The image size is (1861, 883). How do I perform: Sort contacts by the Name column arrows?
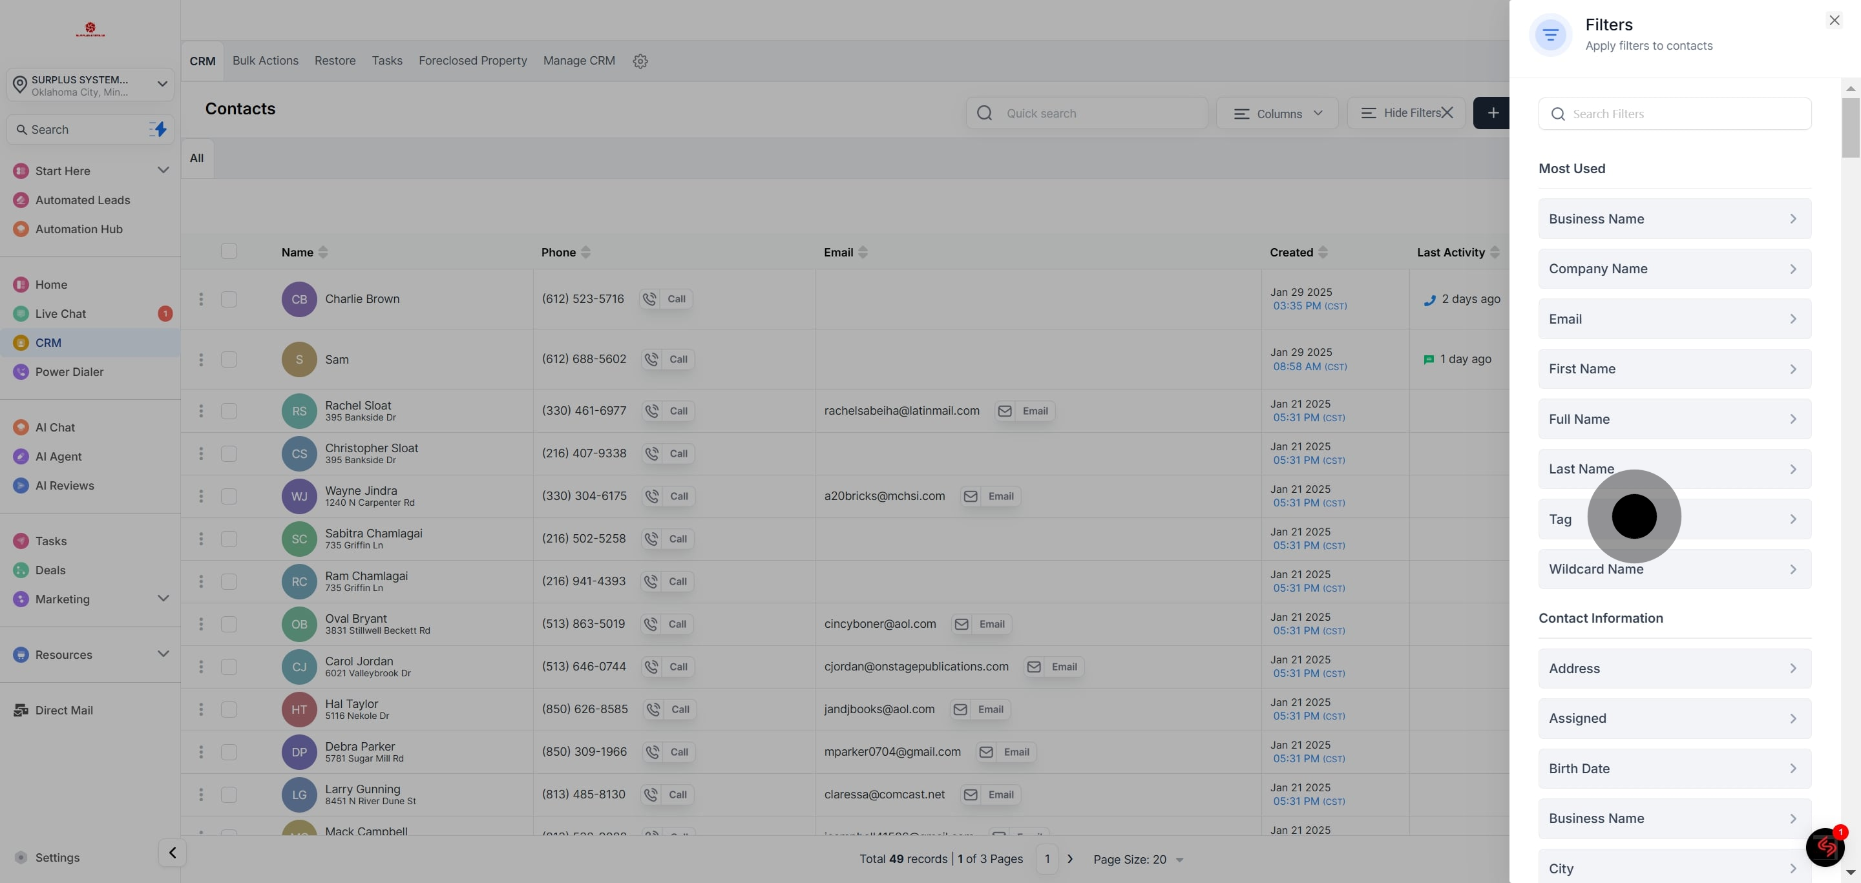pyautogui.click(x=323, y=252)
